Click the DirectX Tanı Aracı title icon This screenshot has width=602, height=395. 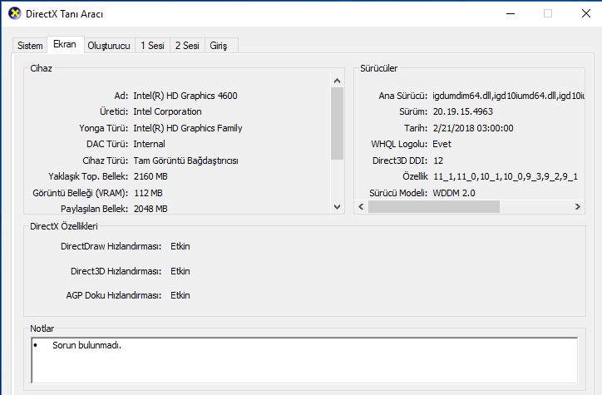coord(15,14)
